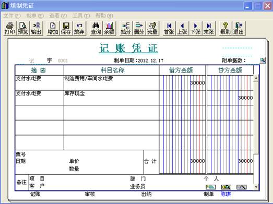273x204 pixels.
Task: Click the third empty summary row
Action: coord(40,113)
